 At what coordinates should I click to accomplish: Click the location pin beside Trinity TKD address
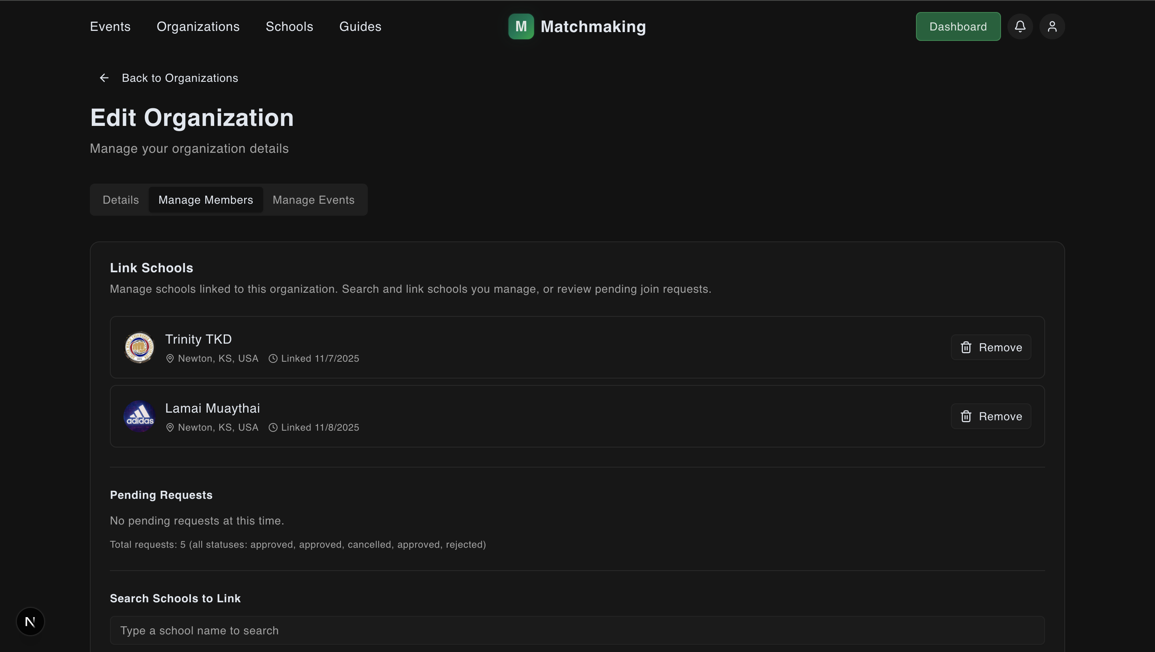(x=170, y=359)
